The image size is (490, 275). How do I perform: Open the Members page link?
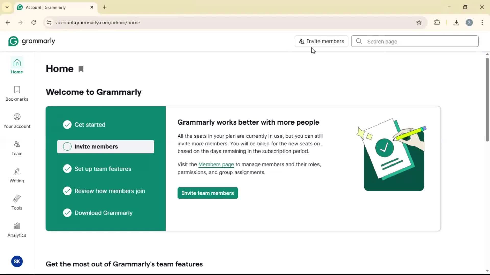click(216, 164)
